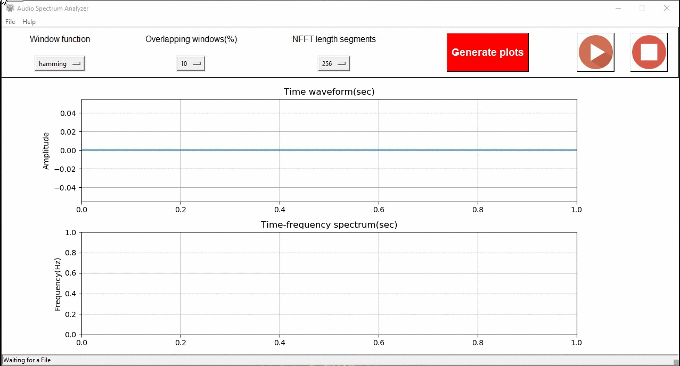The image size is (680, 366).
Task: Click the Amplitude axis label
Action: tap(45, 150)
